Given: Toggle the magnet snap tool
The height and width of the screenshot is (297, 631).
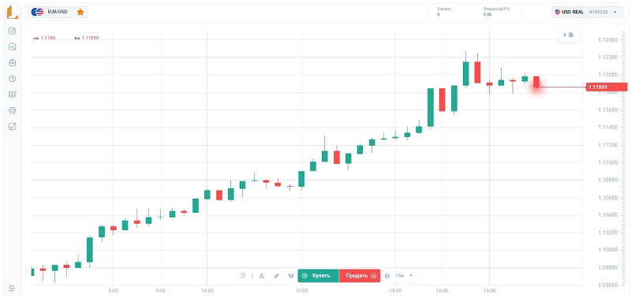Looking at the screenshot, I should click(290, 276).
